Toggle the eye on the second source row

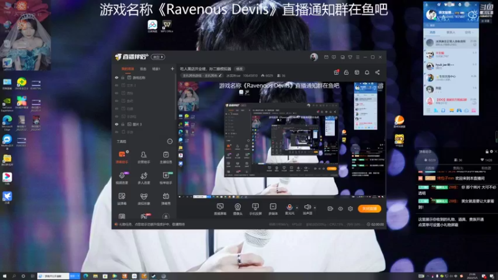pos(116,85)
